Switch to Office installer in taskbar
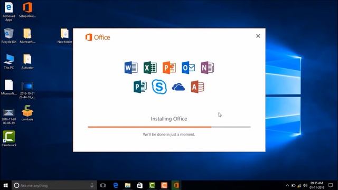The image size is (338, 190). [176, 185]
